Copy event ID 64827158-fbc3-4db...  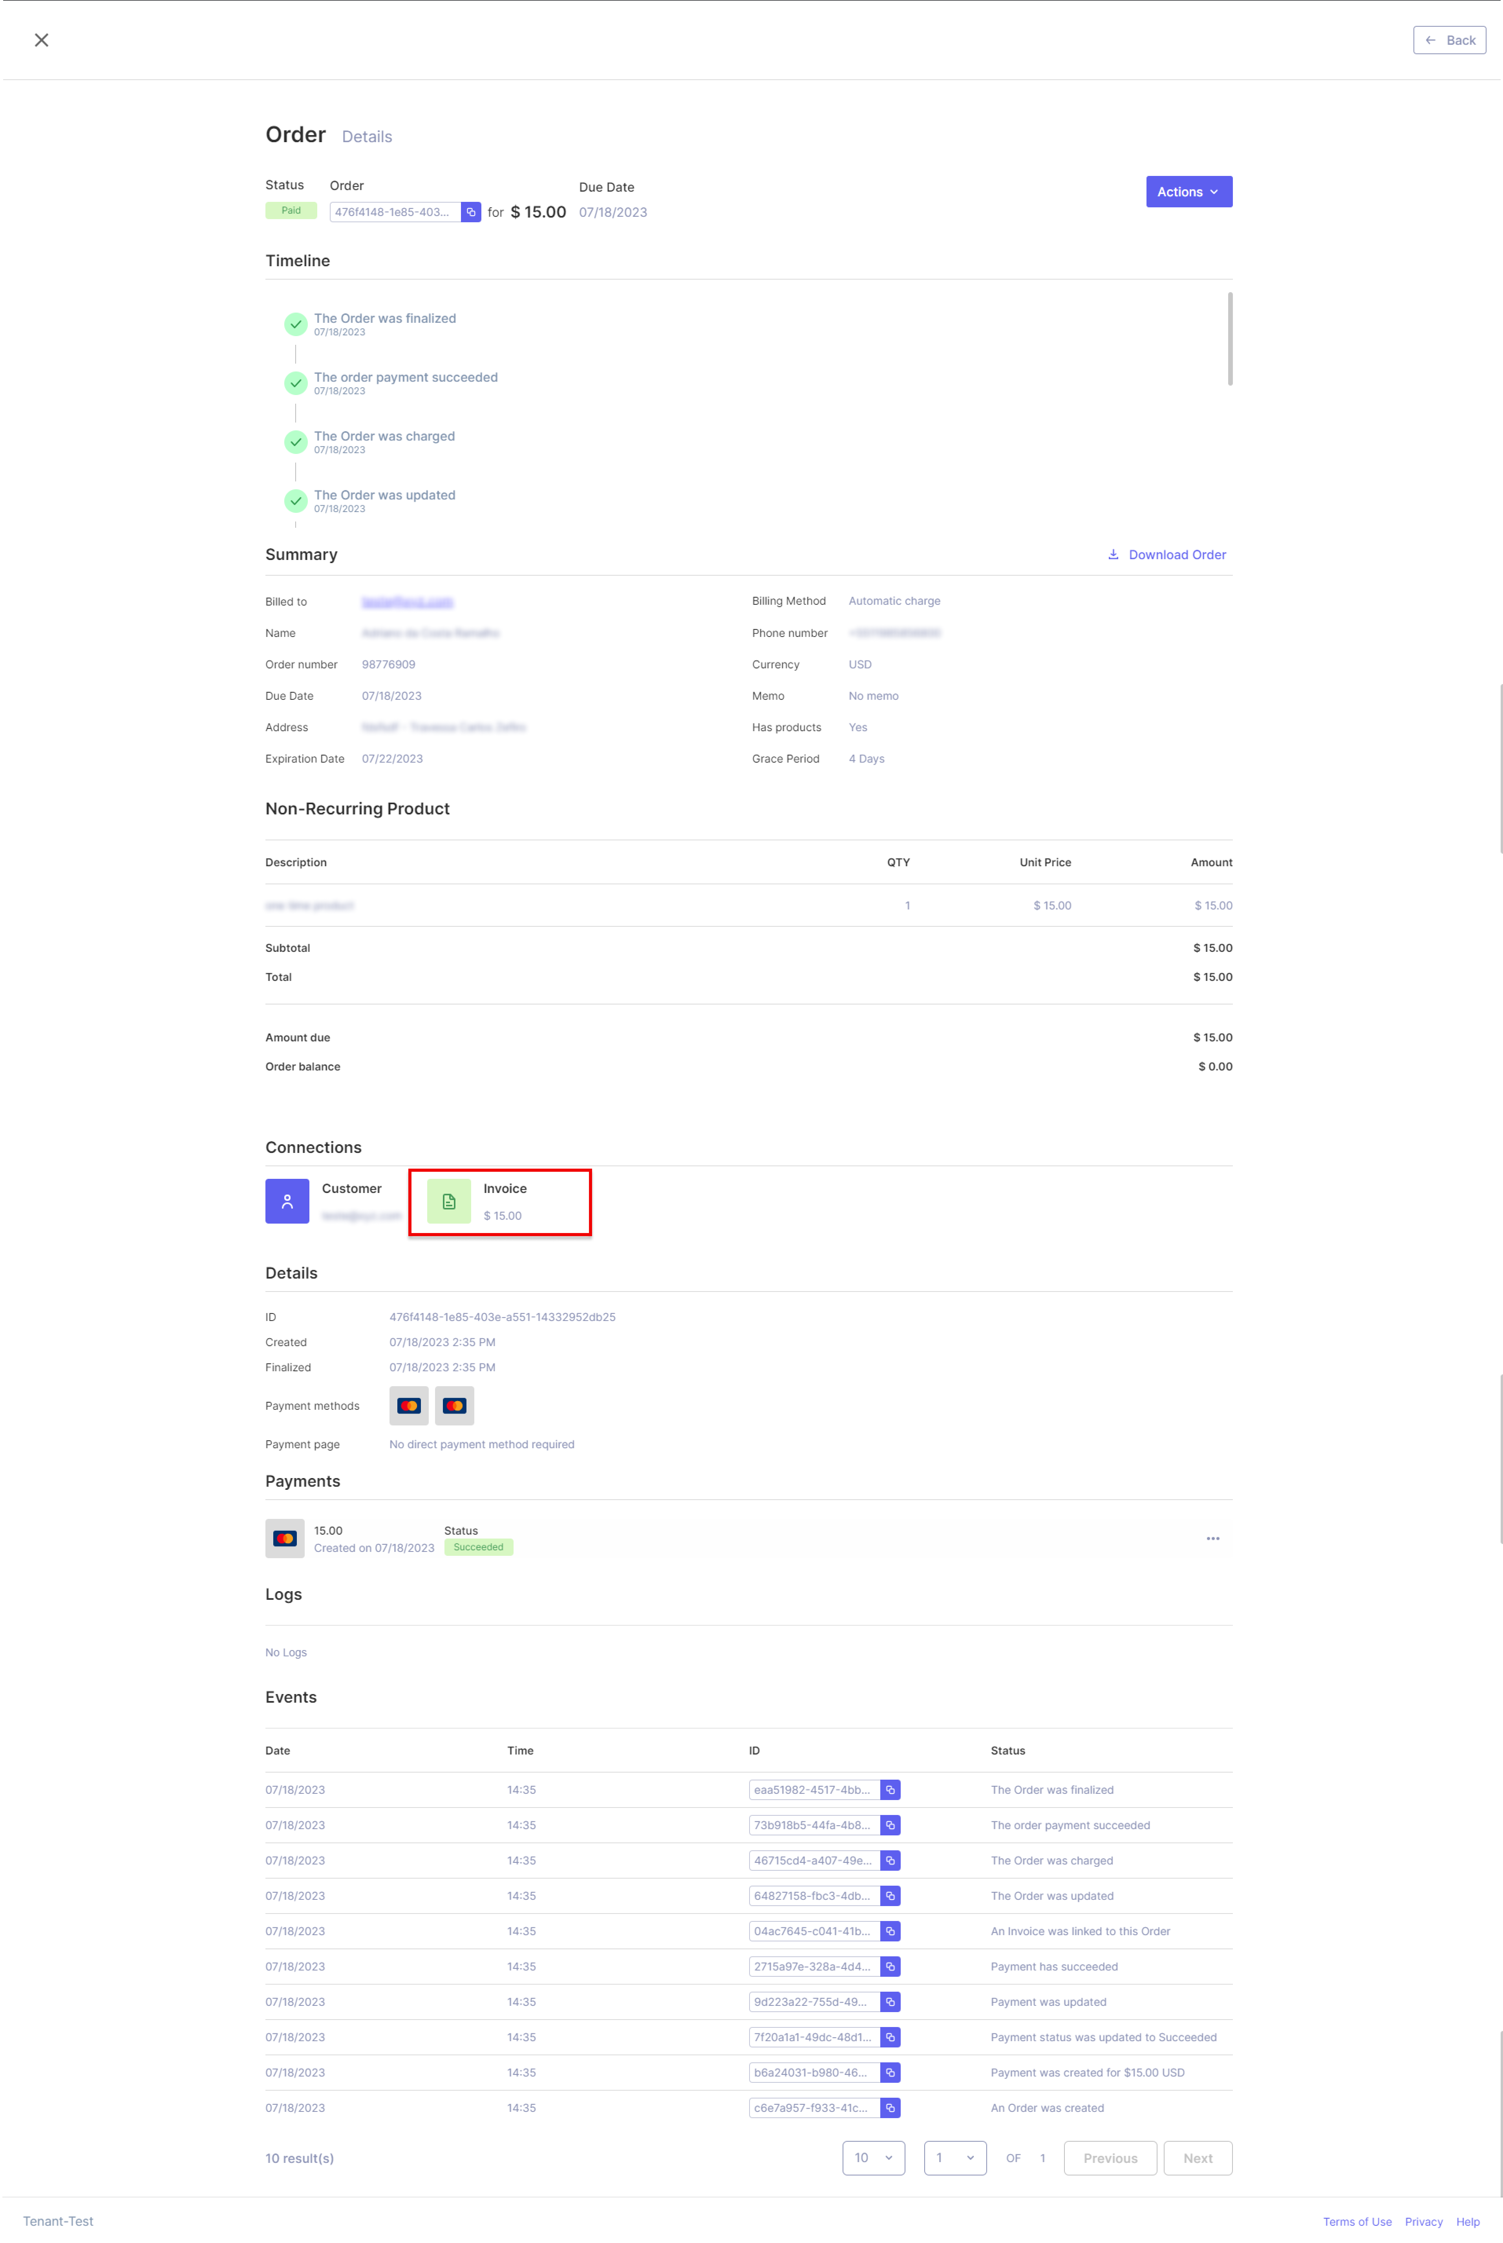pos(890,1896)
